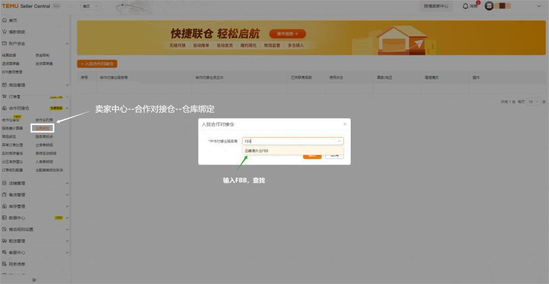Click the 已关联商品数 column header
Screen dimensions: 549x284
301,77
